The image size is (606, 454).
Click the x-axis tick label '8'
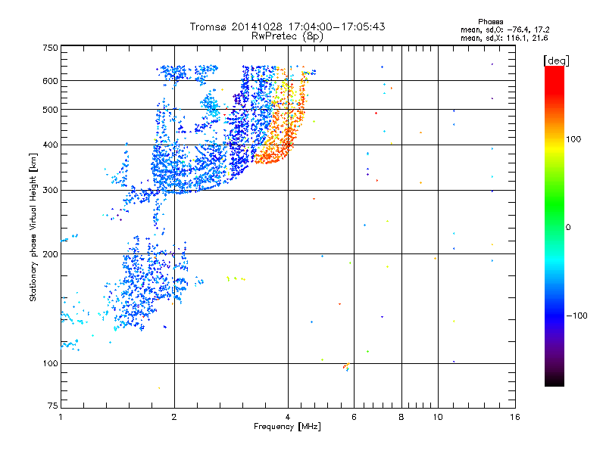401,417
